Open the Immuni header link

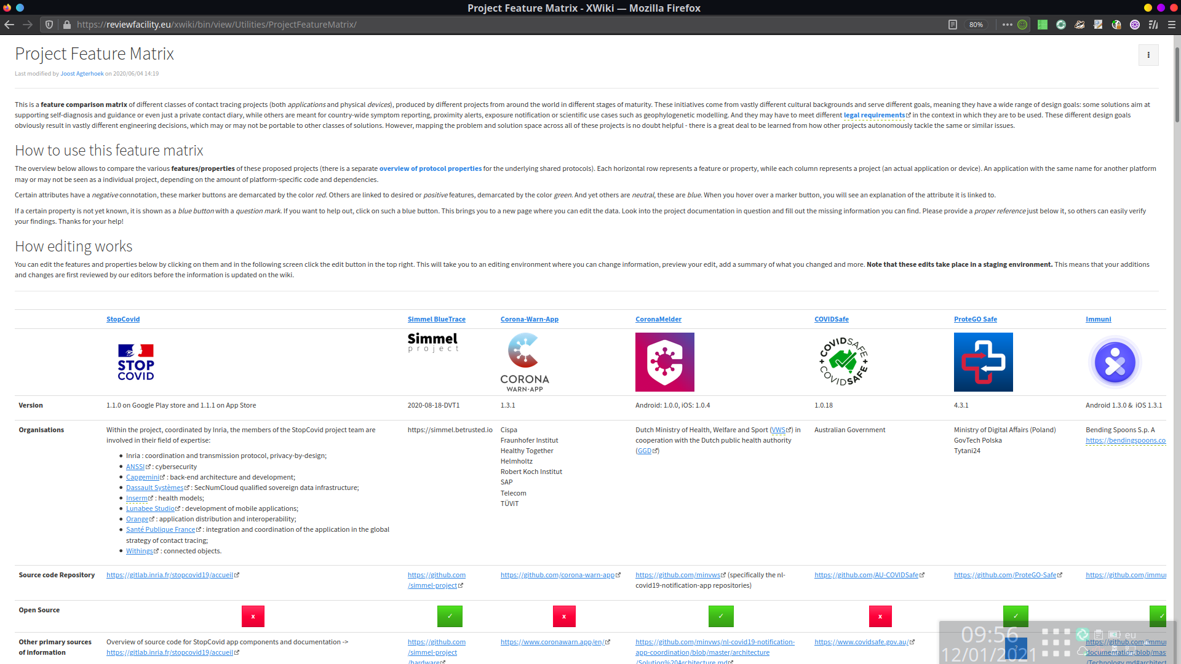click(1099, 319)
